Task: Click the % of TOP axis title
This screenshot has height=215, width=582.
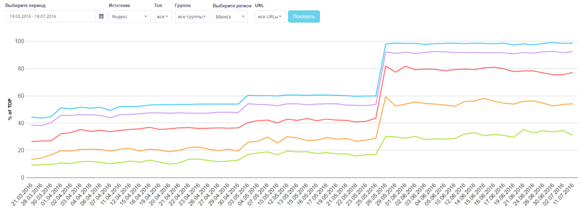Action: click(x=10, y=109)
